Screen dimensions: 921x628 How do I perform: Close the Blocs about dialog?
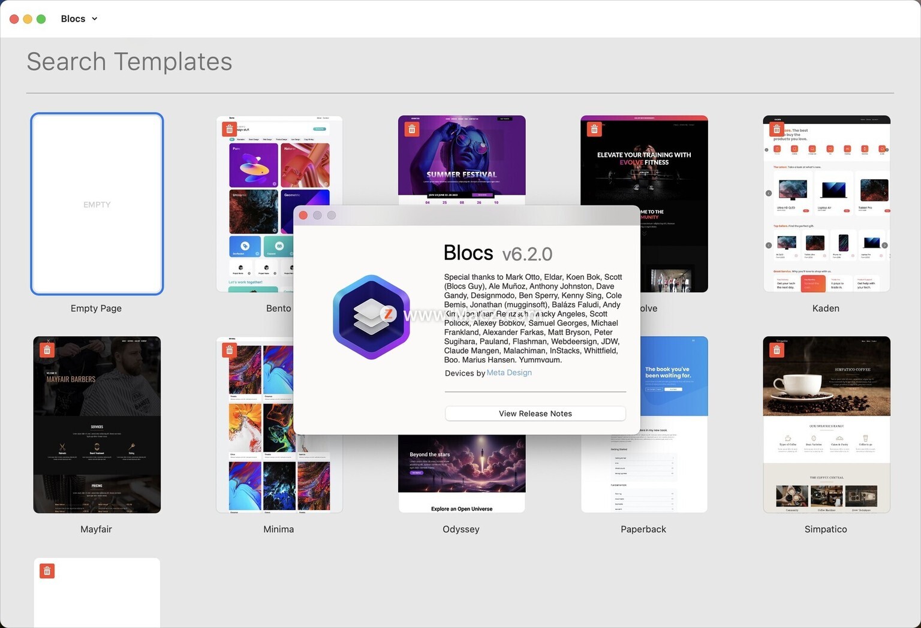click(x=303, y=215)
